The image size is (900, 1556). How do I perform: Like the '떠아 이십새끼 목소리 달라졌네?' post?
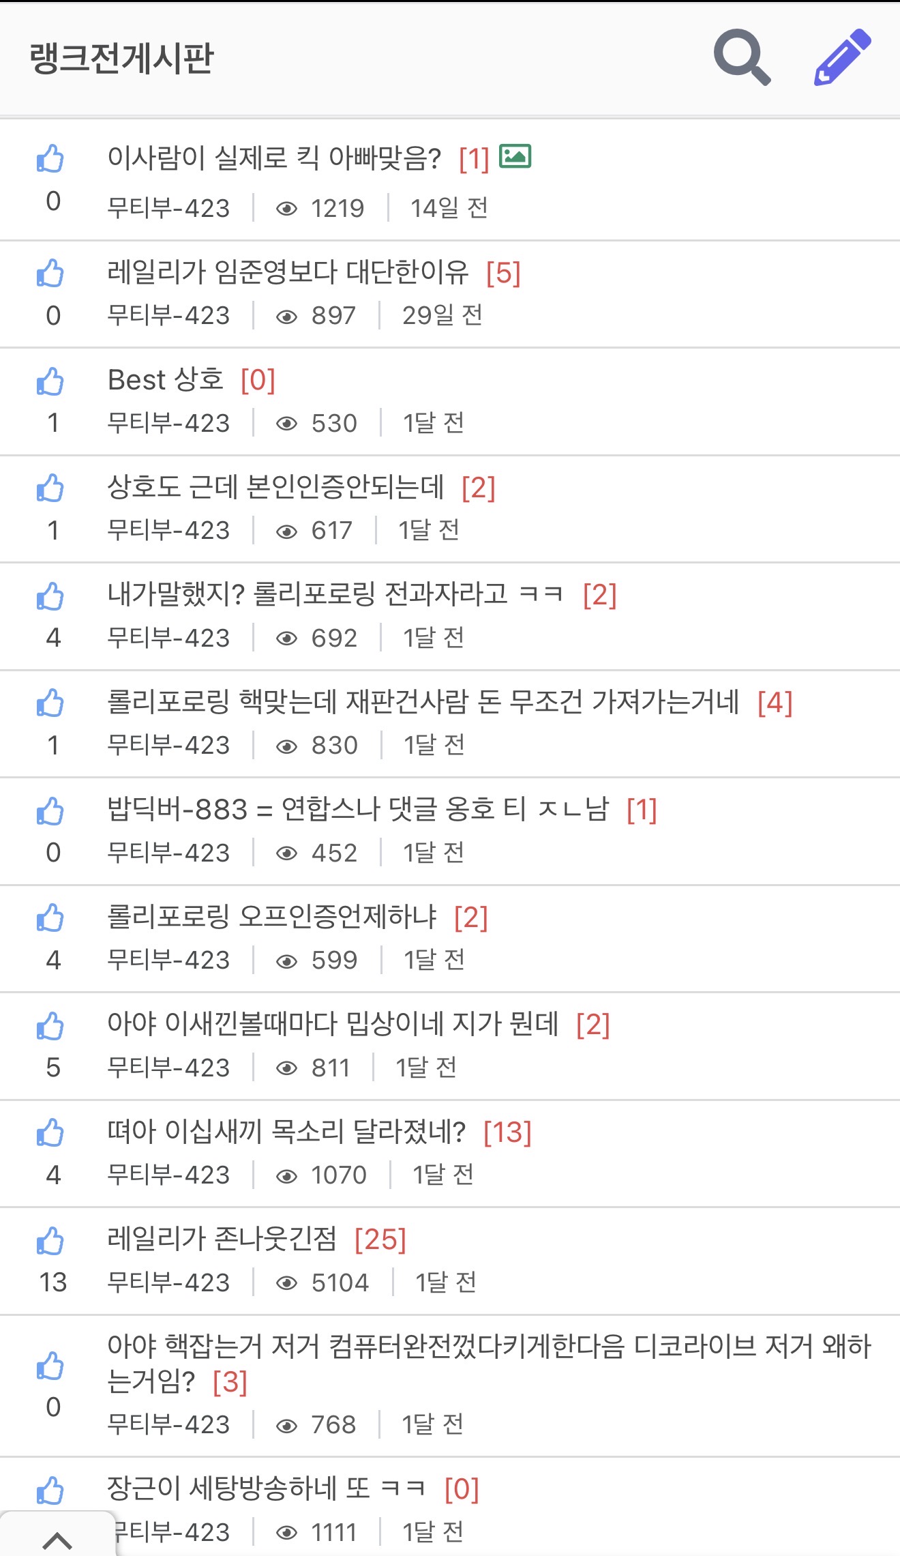(50, 1133)
